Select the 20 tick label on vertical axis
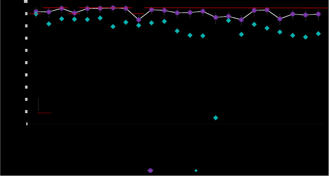330x176 pixels. pyautogui.click(x=26, y=100)
